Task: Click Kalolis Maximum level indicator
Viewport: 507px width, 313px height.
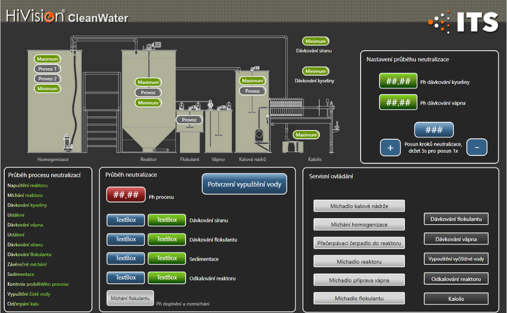Action: tap(306, 135)
